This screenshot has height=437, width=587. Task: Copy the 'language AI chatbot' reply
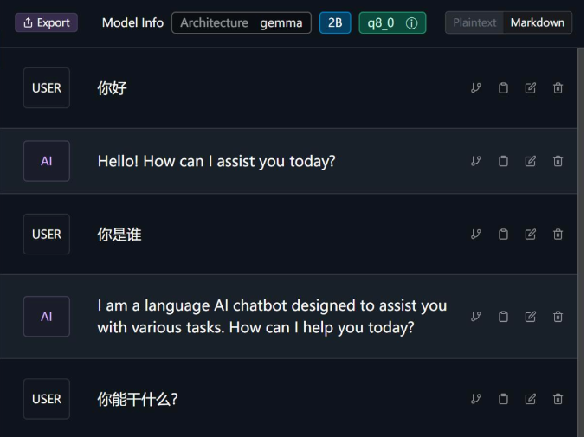[503, 317]
